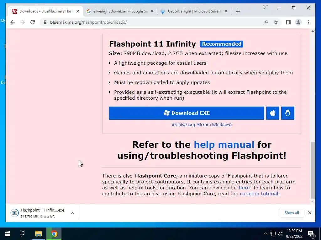Click the taskbar clock showing 12:39 PM
The width and height of the screenshot is (321, 240).
pyautogui.click(x=294, y=234)
